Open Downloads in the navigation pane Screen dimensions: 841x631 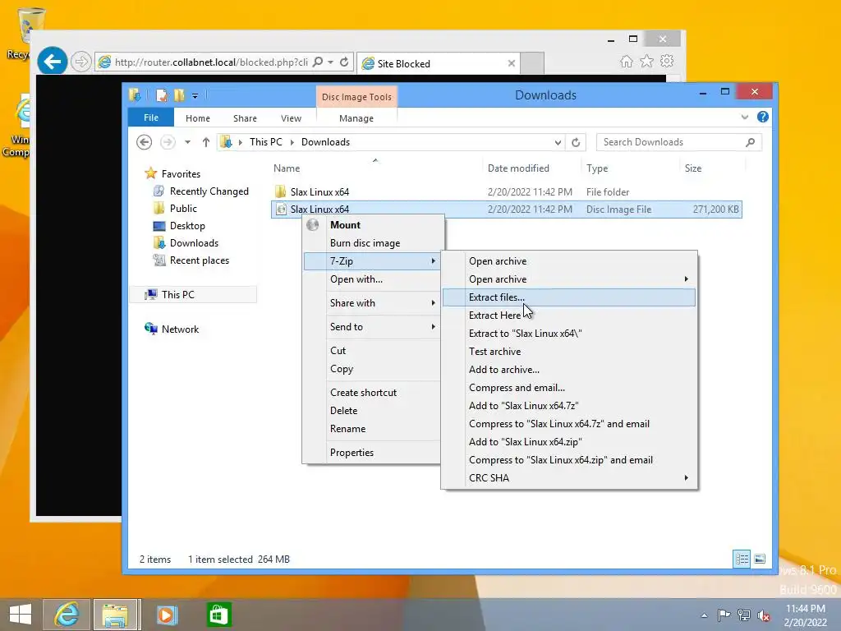coord(194,243)
